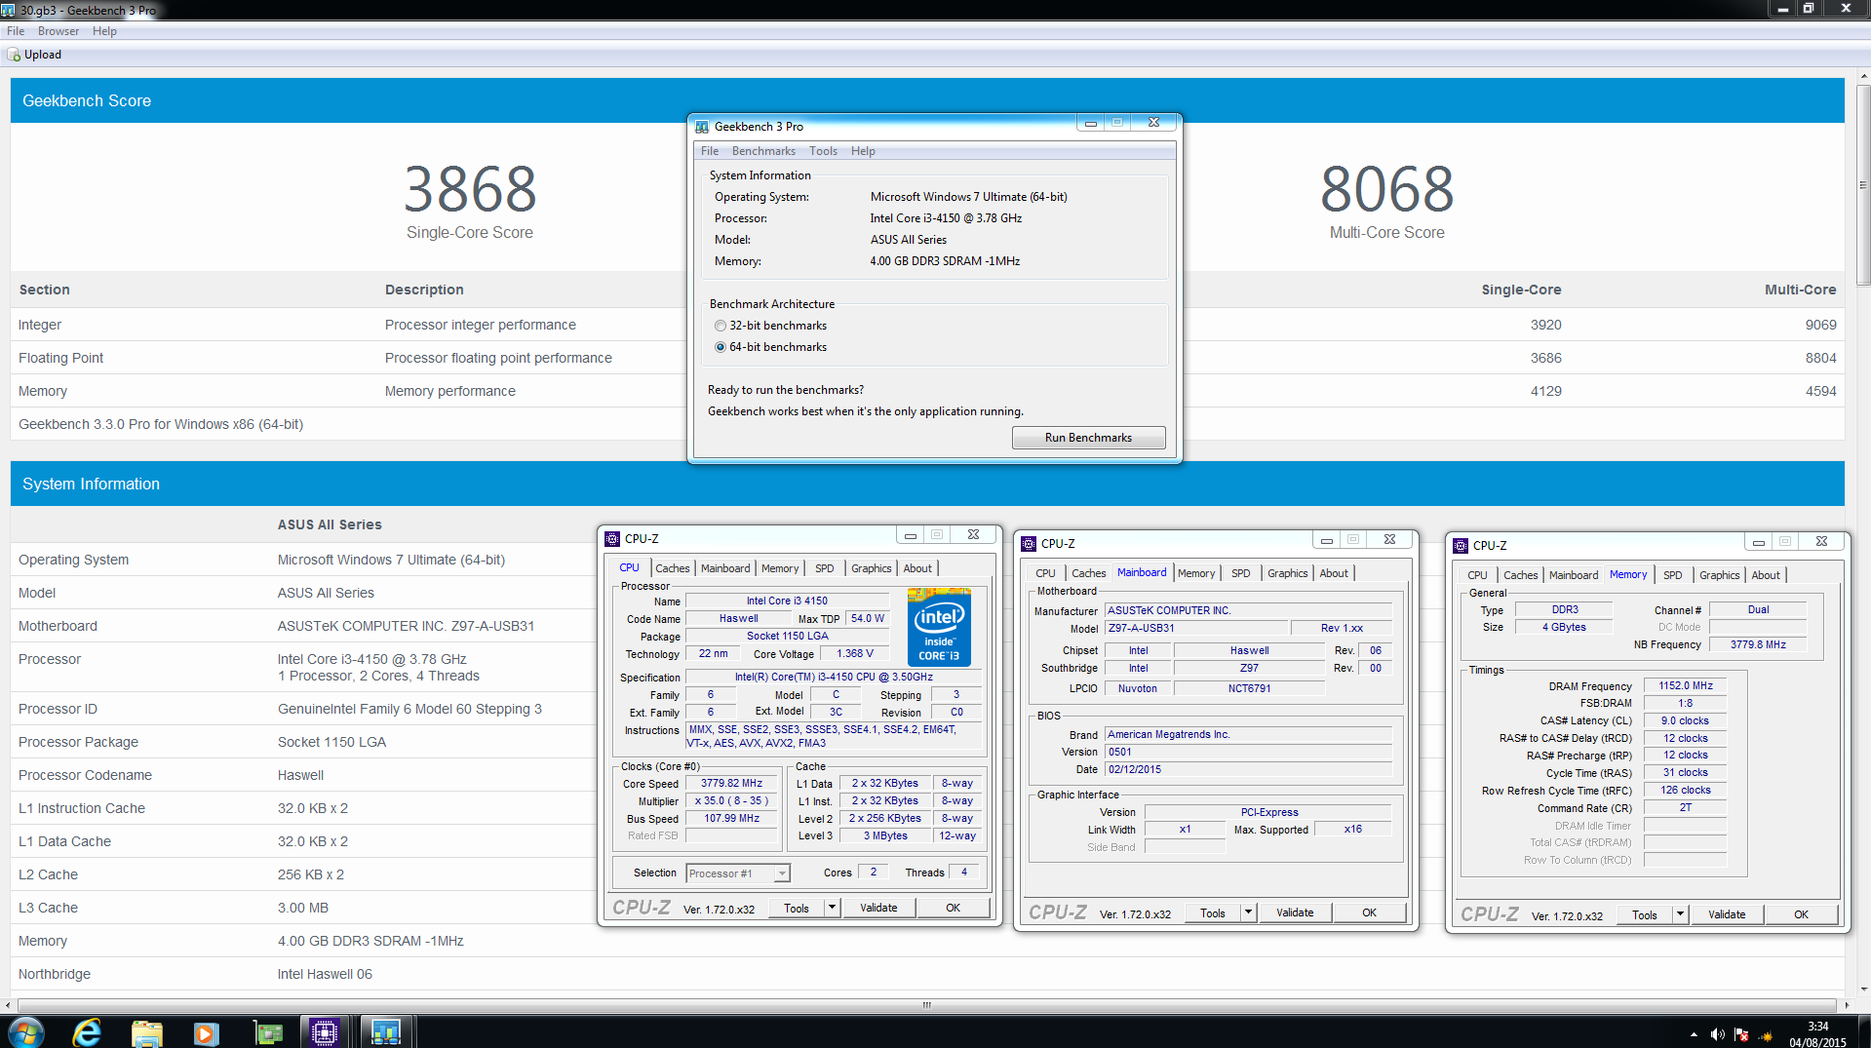This screenshot has height=1048, width=1871.
Task: Click the volume speaker tray icon
Action: click(x=1717, y=1034)
